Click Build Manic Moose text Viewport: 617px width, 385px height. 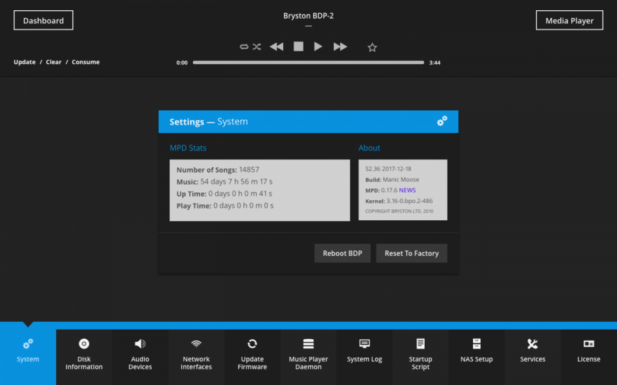coord(392,179)
